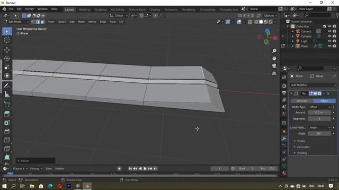Screen dimensions: 339x190
Task: Adjust the Amount 0.2 m field
Action: [x=319, y=112]
